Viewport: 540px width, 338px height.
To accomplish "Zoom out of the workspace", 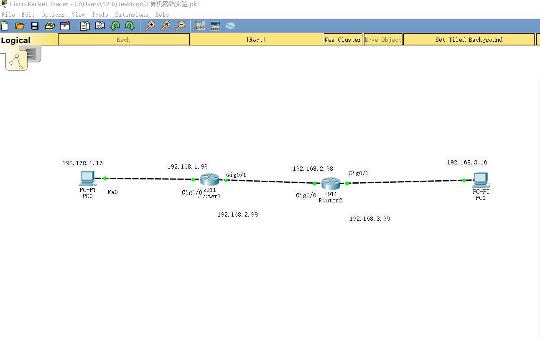I will coord(180,26).
